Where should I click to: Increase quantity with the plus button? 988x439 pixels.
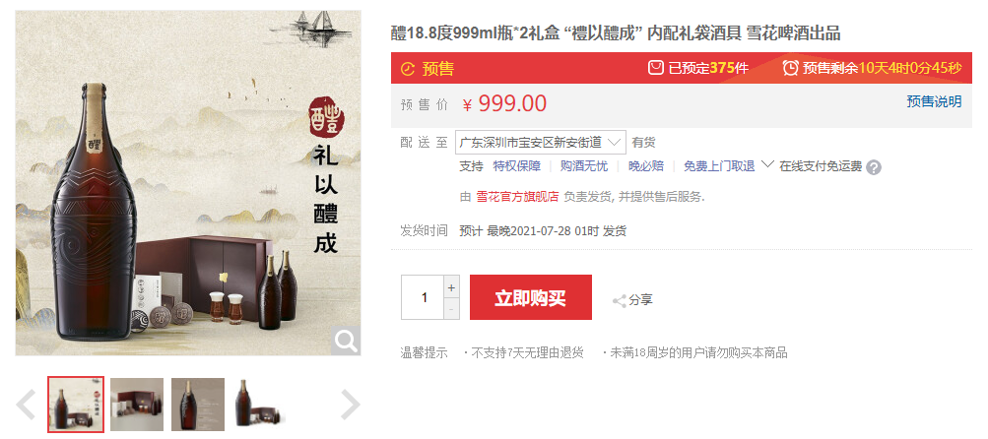(451, 287)
